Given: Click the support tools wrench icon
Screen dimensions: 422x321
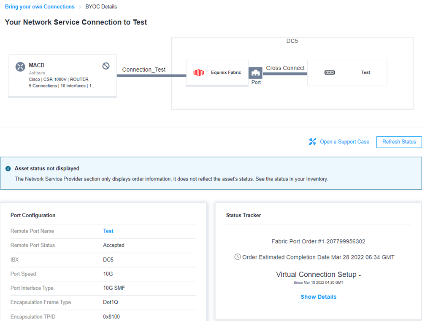Looking at the screenshot, I should pyautogui.click(x=312, y=142).
